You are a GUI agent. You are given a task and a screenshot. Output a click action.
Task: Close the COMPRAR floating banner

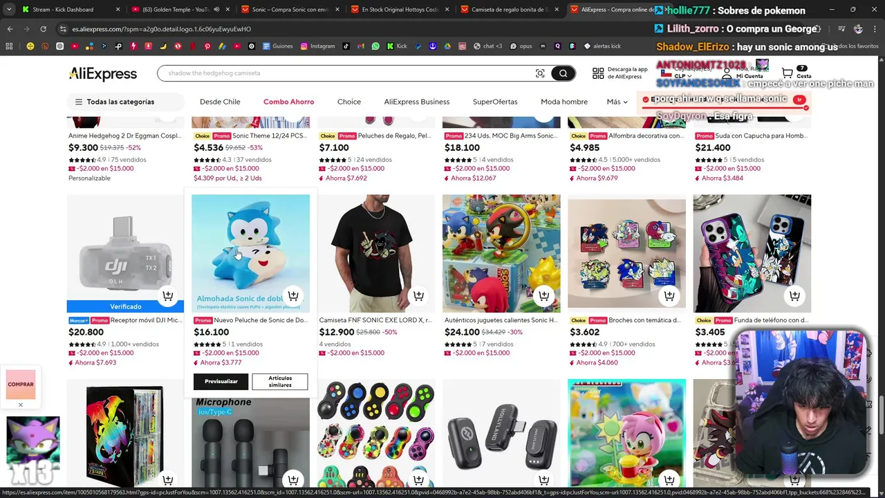coord(21,405)
